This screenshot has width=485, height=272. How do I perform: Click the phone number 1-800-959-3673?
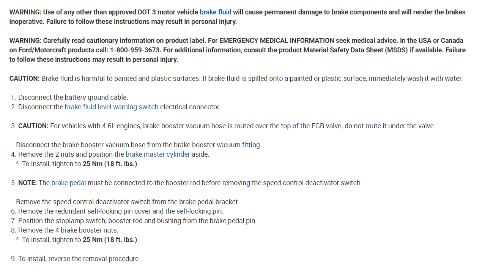point(135,50)
